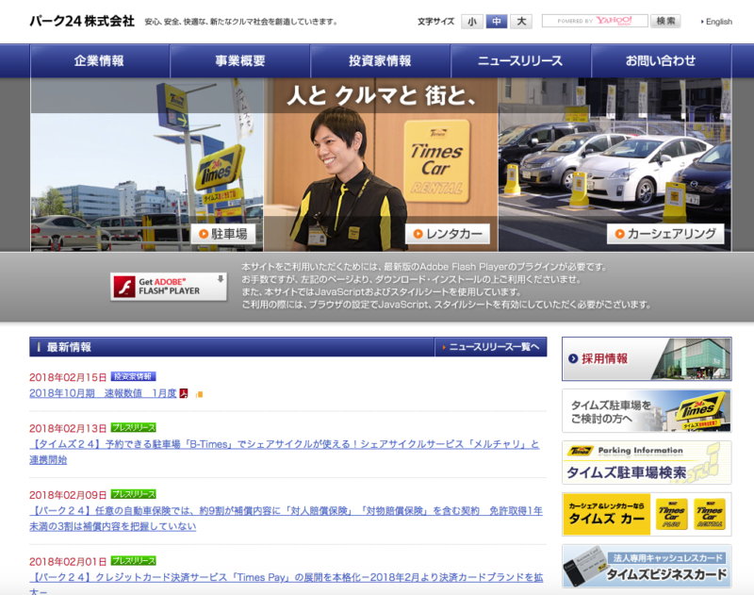Open the PDF icon beside 2018年10月期 速報数値
Screen dimensions: 754x595
(185, 393)
